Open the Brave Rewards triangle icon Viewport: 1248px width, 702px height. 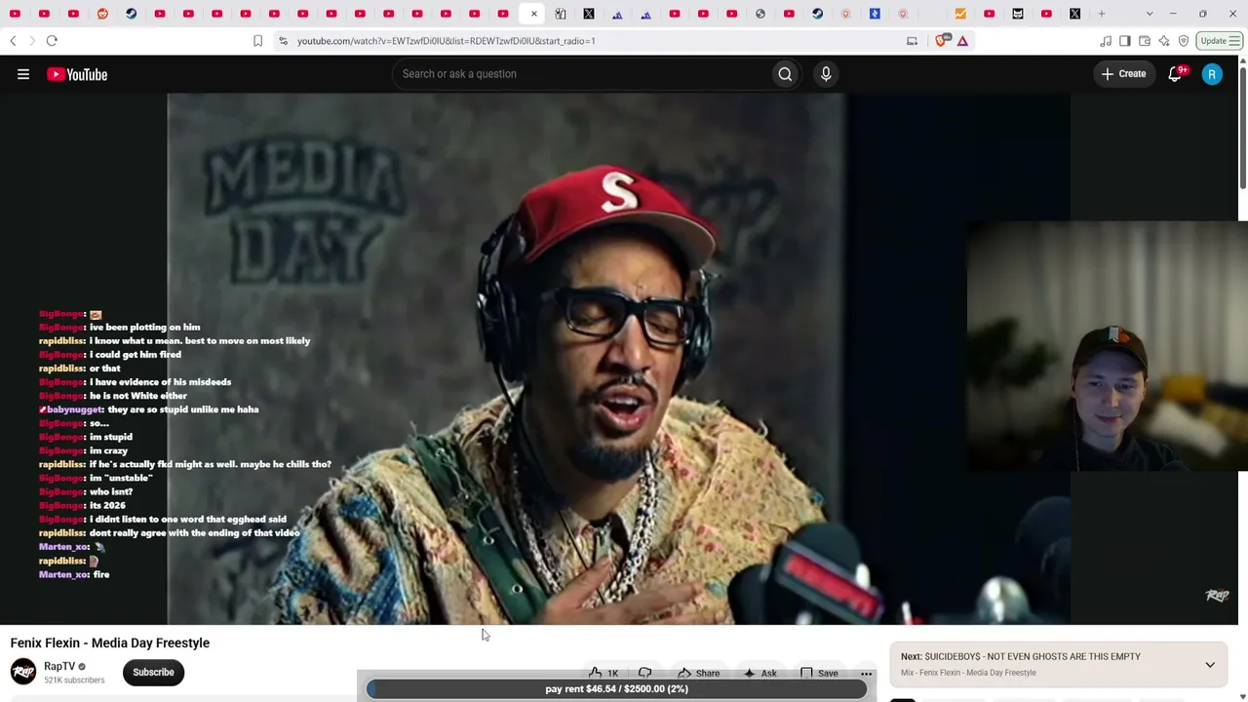(962, 41)
